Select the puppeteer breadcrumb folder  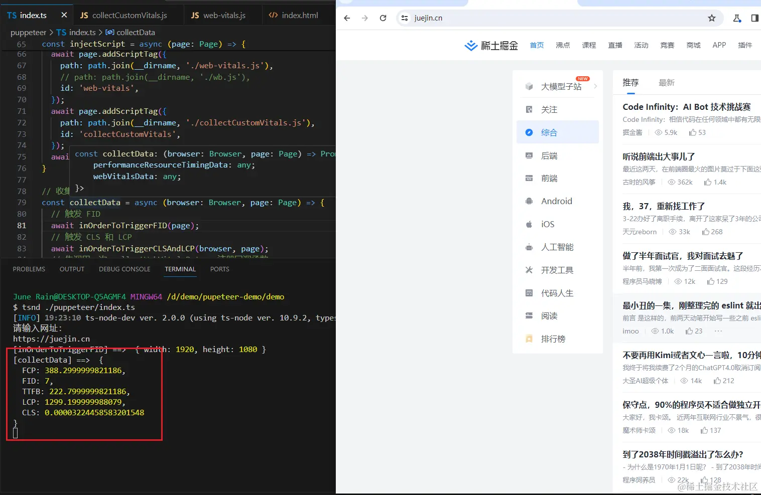click(28, 32)
